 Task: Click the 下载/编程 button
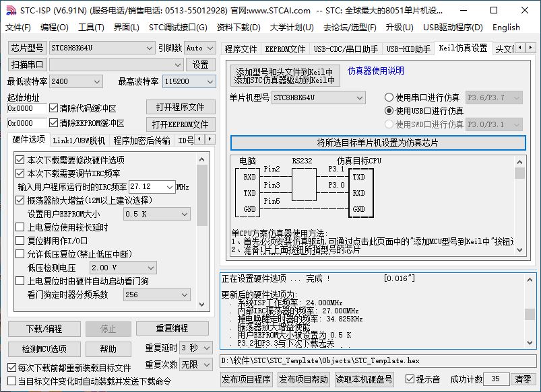coord(44,329)
